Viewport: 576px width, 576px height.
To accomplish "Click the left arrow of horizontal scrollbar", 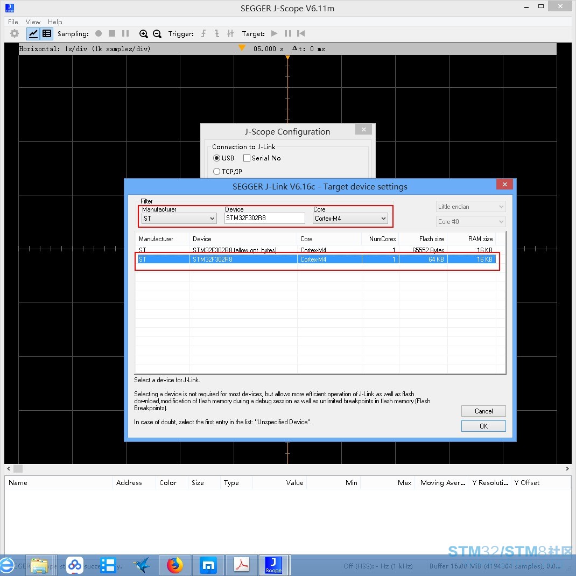I will pyautogui.click(x=9, y=468).
